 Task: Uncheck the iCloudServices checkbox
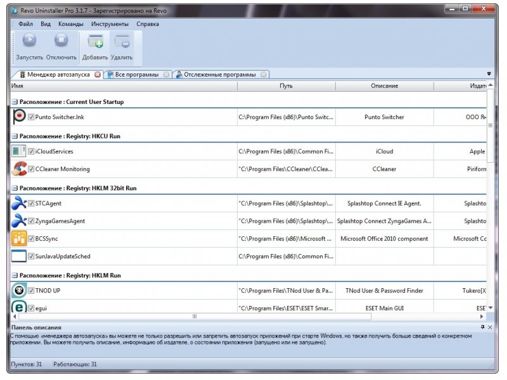tap(31, 151)
